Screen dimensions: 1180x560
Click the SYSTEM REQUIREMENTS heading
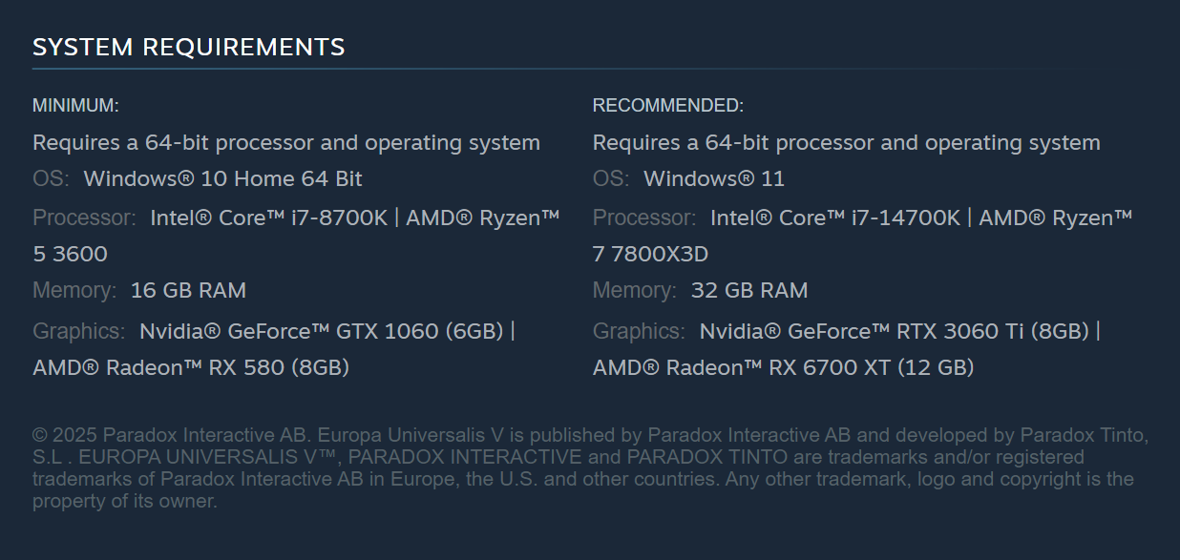tap(189, 47)
